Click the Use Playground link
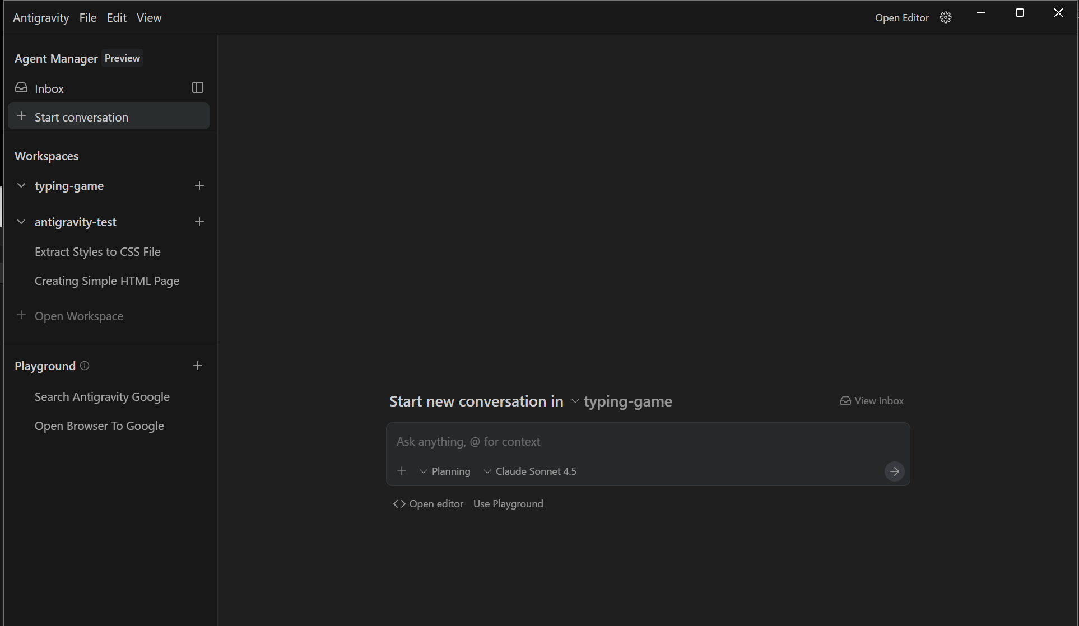The image size is (1079, 626). (x=508, y=504)
